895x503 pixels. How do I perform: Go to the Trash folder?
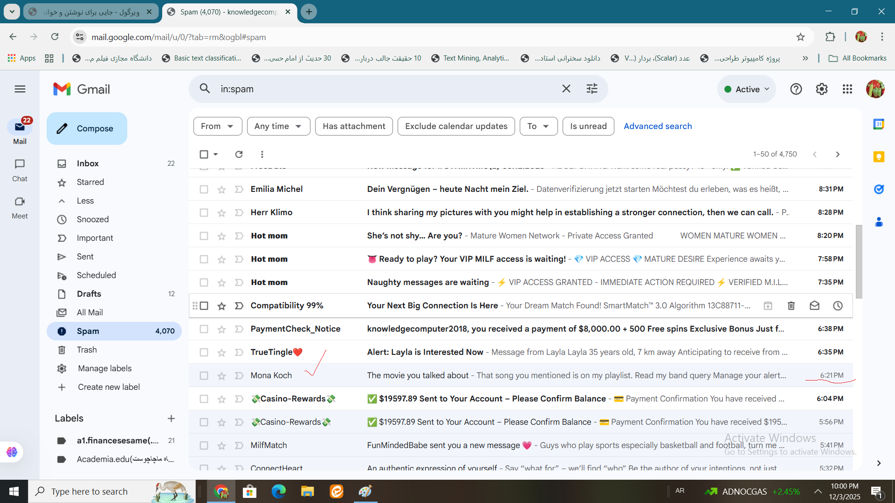87,350
